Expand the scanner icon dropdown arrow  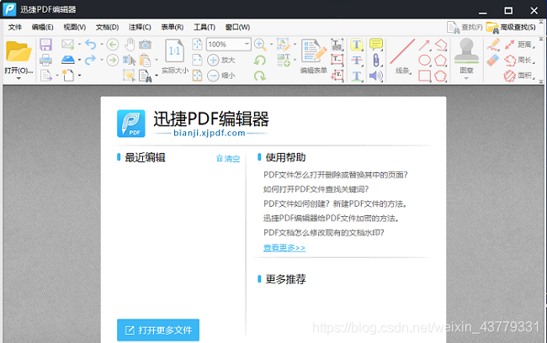80,60
